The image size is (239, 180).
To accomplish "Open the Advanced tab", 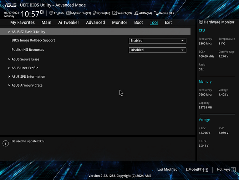I will point(95,22).
